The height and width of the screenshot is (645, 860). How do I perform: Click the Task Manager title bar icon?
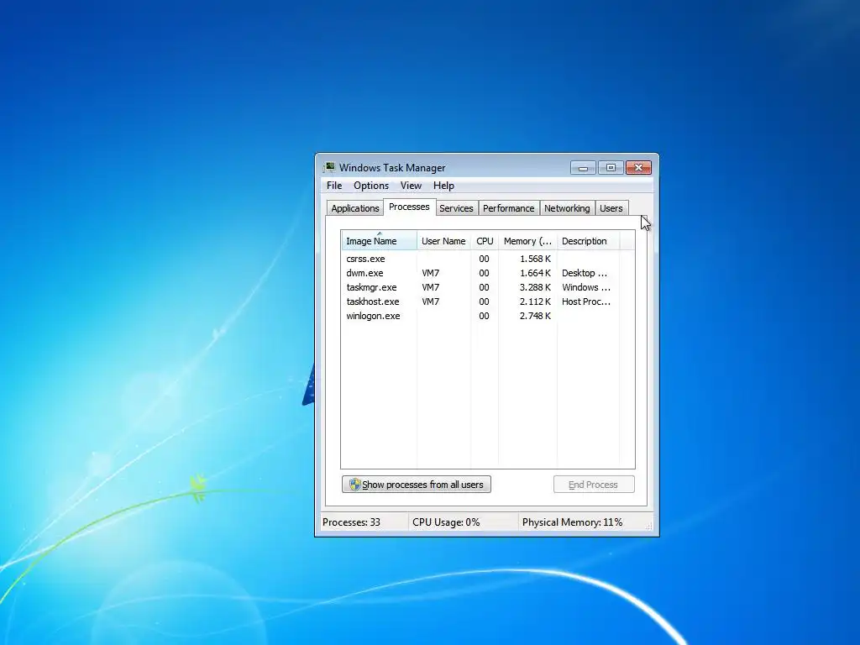329,167
